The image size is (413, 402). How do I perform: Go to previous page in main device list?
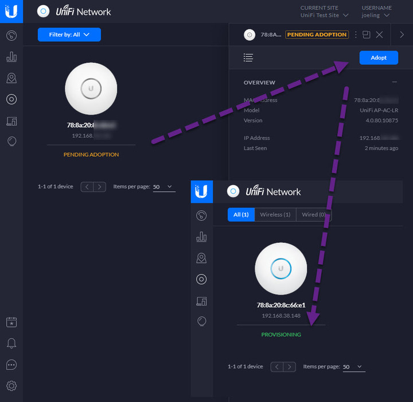[x=87, y=187]
